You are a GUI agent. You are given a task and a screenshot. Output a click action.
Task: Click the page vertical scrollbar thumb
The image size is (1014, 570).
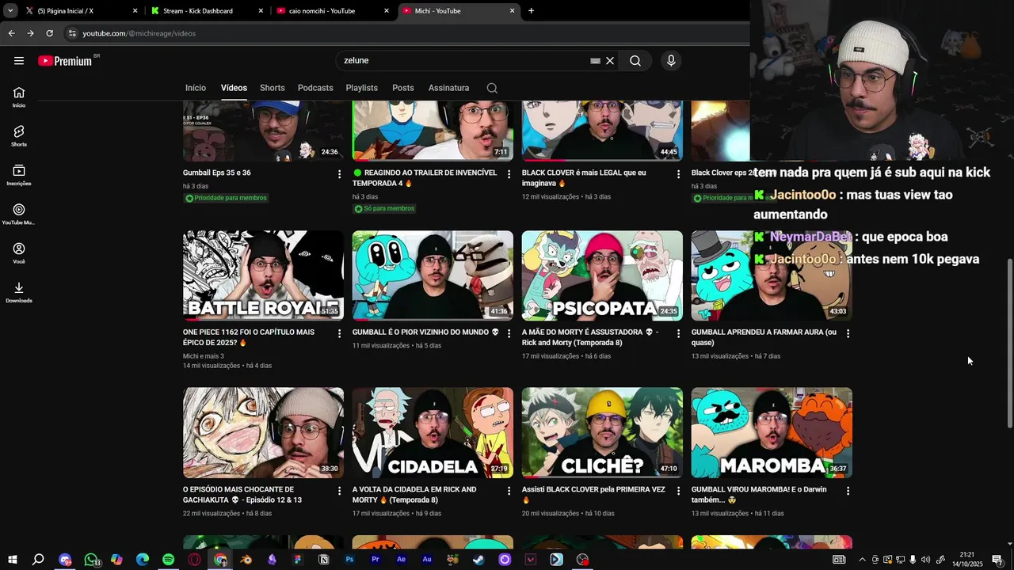[1009, 344]
